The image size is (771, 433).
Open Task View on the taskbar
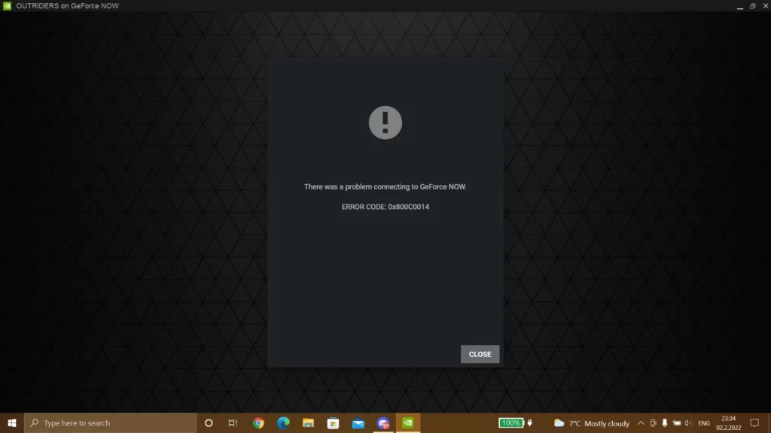pyautogui.click(x=233, y=422)
